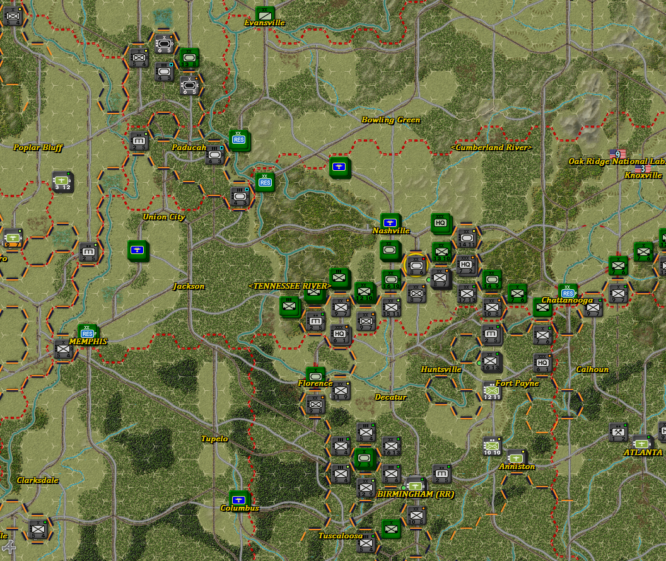The width and height of the screenshot is (666, 561).
Task: Click the gray 8-7 mechanized division
Action: [x=416, y=294]
